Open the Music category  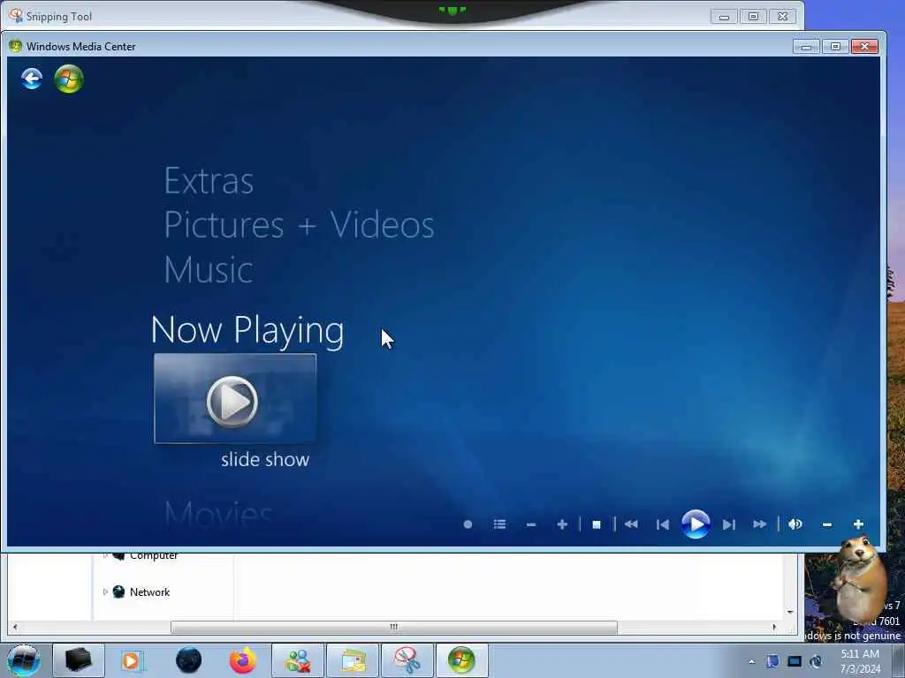pos(209,269)
